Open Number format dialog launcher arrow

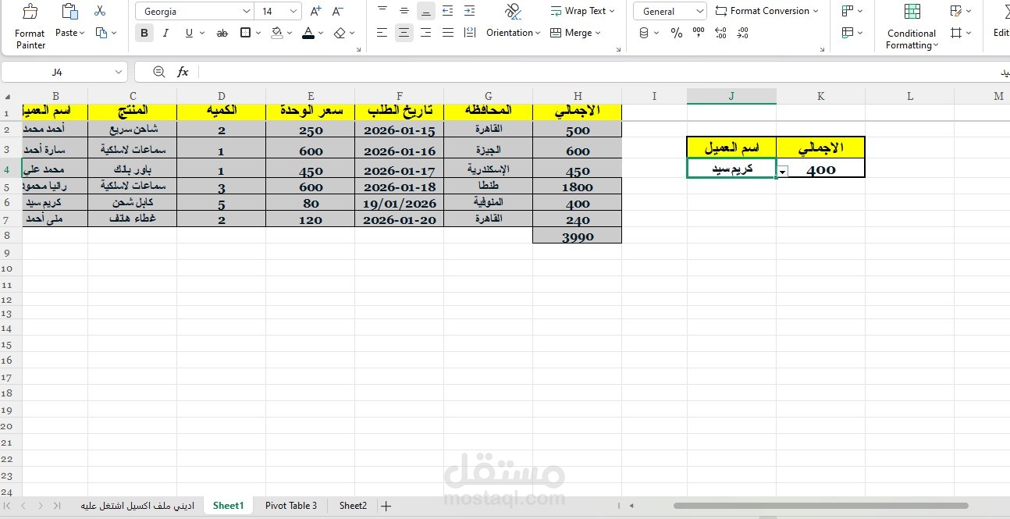[x=822, y=49]
